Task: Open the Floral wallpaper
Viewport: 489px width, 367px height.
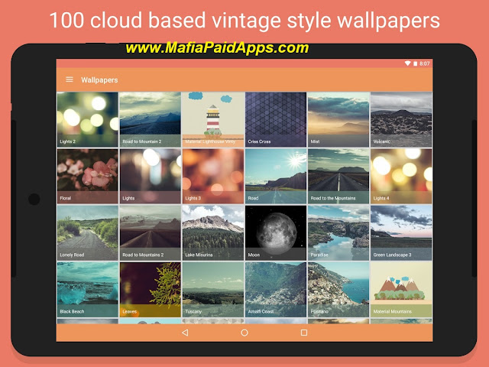Action: click(x=88, y=176)
